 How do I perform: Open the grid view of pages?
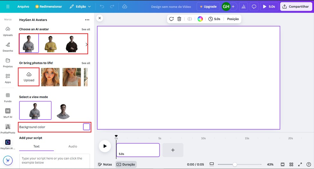point(291,165)
